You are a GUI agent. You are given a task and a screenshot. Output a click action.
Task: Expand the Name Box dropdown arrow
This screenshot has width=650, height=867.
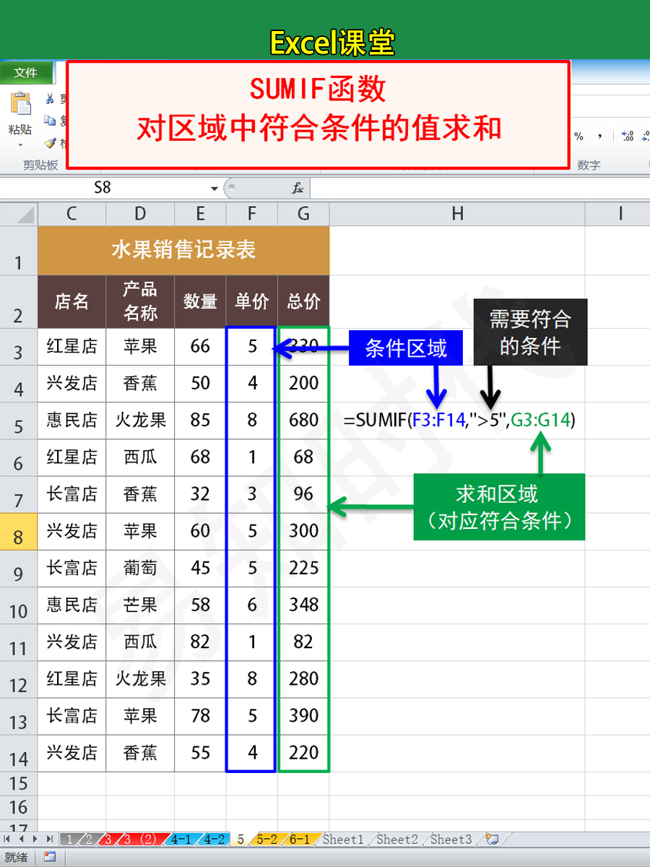click(214, 189)
